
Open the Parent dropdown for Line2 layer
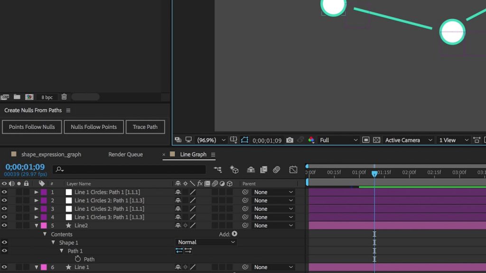(x=273, y=225)
